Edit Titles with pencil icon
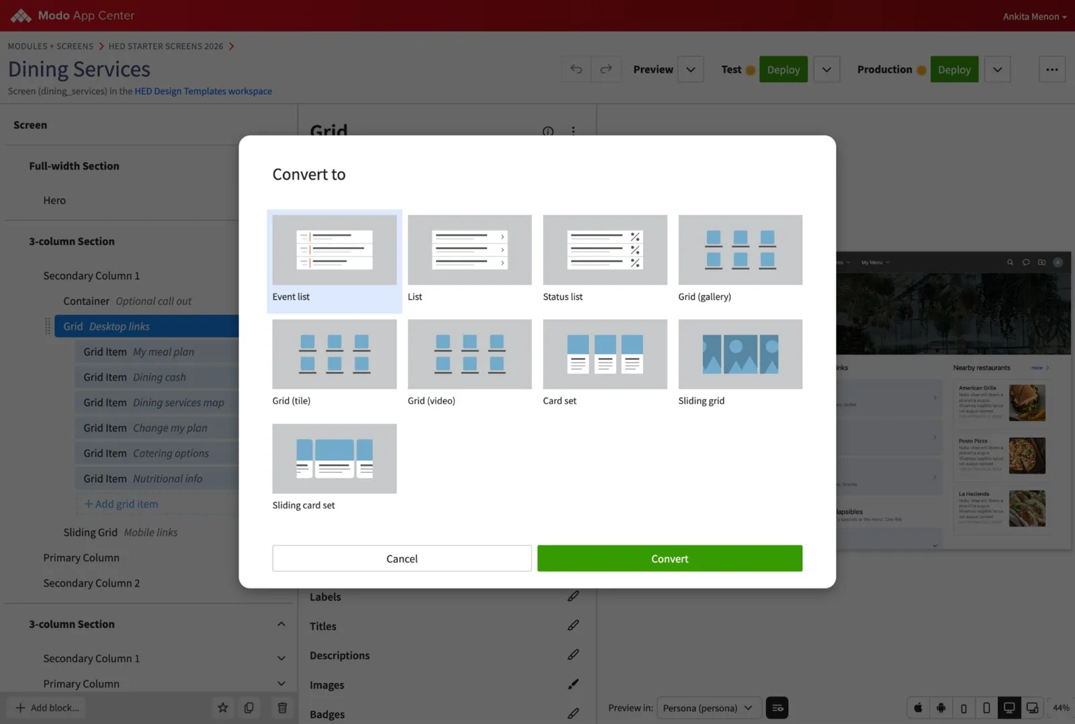The height and width of the screenshot is (724, 1075). pos(573,625)
